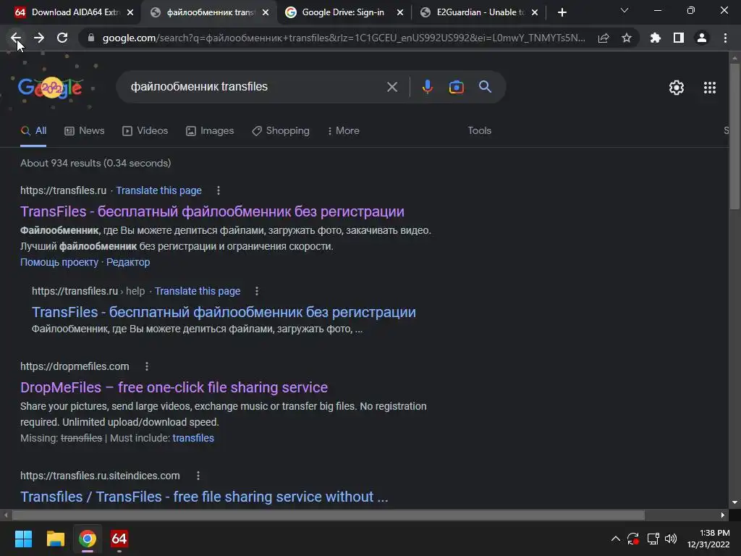Image resolution: width=741 pixels, height=556 pixels.
Task: Open options for transfiles.ru help result
Action: [257, 291]
